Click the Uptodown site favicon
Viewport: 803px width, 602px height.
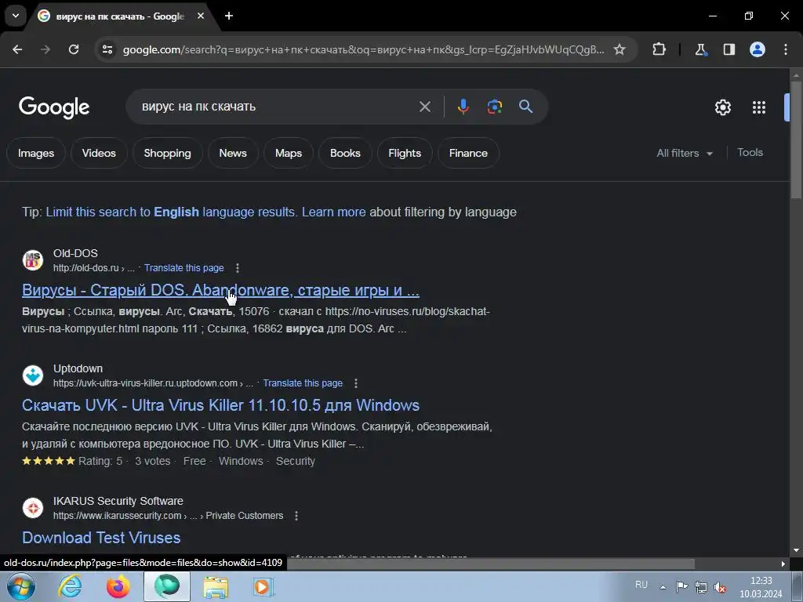pos(33,375)
